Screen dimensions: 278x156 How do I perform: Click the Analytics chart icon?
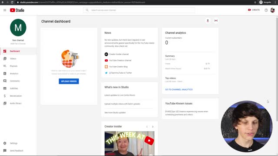tap(5, 73)
